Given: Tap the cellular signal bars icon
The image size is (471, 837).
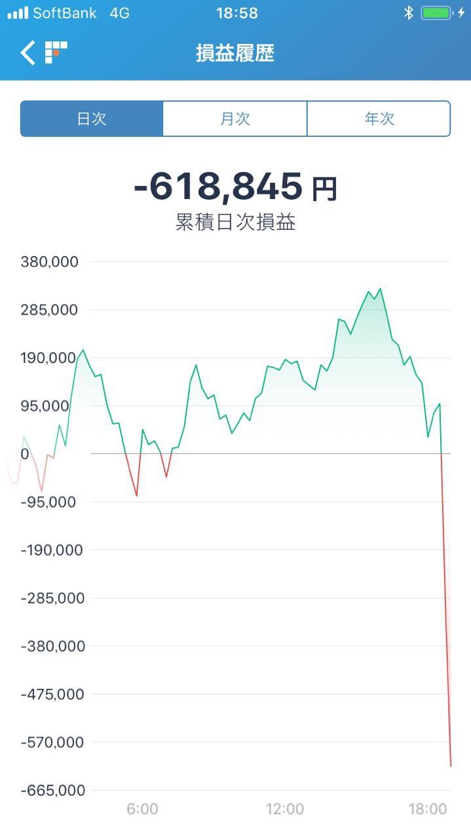Looking at the screenshot, I should coord(17,13).
